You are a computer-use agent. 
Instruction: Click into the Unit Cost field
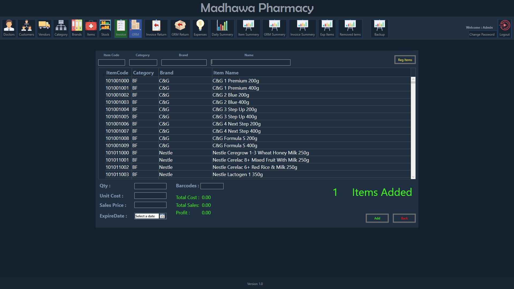(150, 196)
